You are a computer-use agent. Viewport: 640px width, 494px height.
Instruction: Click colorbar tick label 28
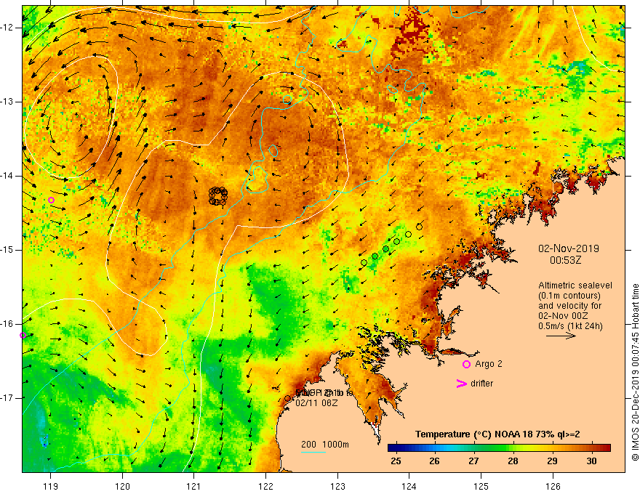click(x=513, y=461)
